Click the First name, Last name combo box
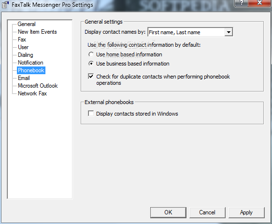This screenshot has height=224, width=272. (190, 32)
